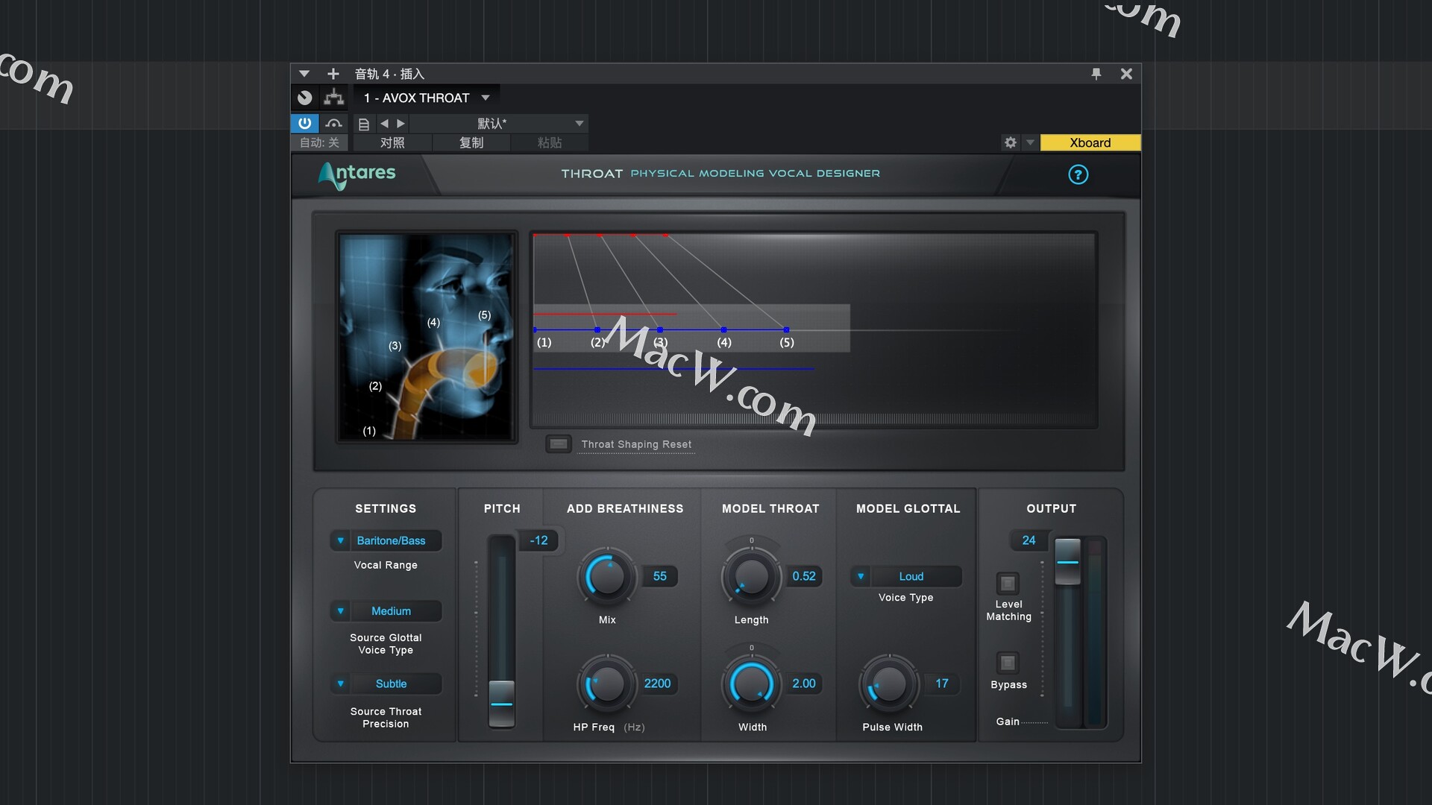Viewport: 1432px width, 805px height.
Task: Go to next preset arrow
Action: [x=401, y=124]
